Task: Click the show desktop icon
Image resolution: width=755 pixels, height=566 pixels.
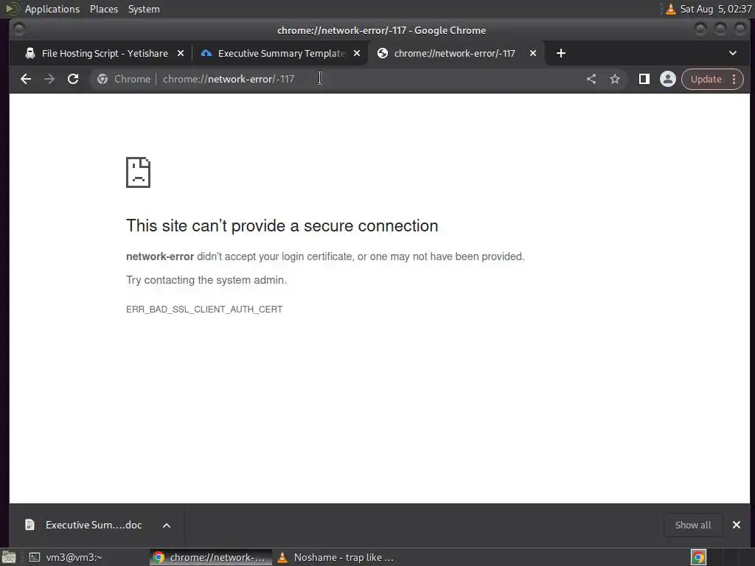Action: click(x=9, y=557)
